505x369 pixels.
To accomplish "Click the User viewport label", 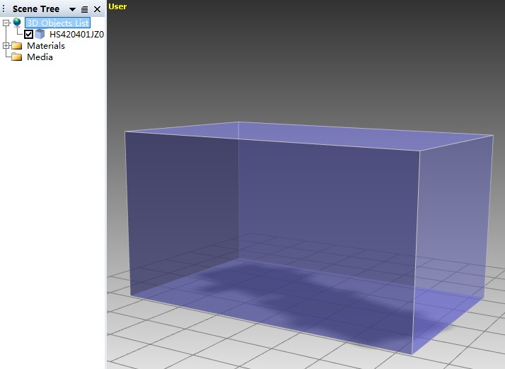I will coord(117,6).
